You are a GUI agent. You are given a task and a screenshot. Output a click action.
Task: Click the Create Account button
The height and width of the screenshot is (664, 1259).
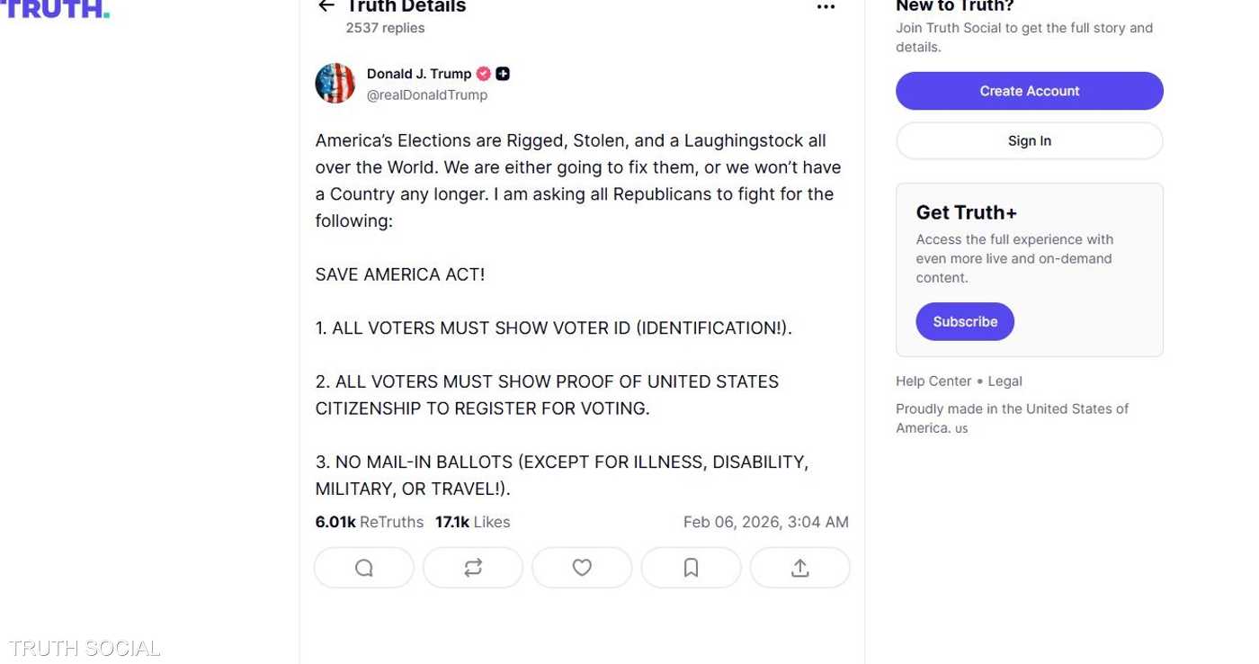coord(1029,91)
